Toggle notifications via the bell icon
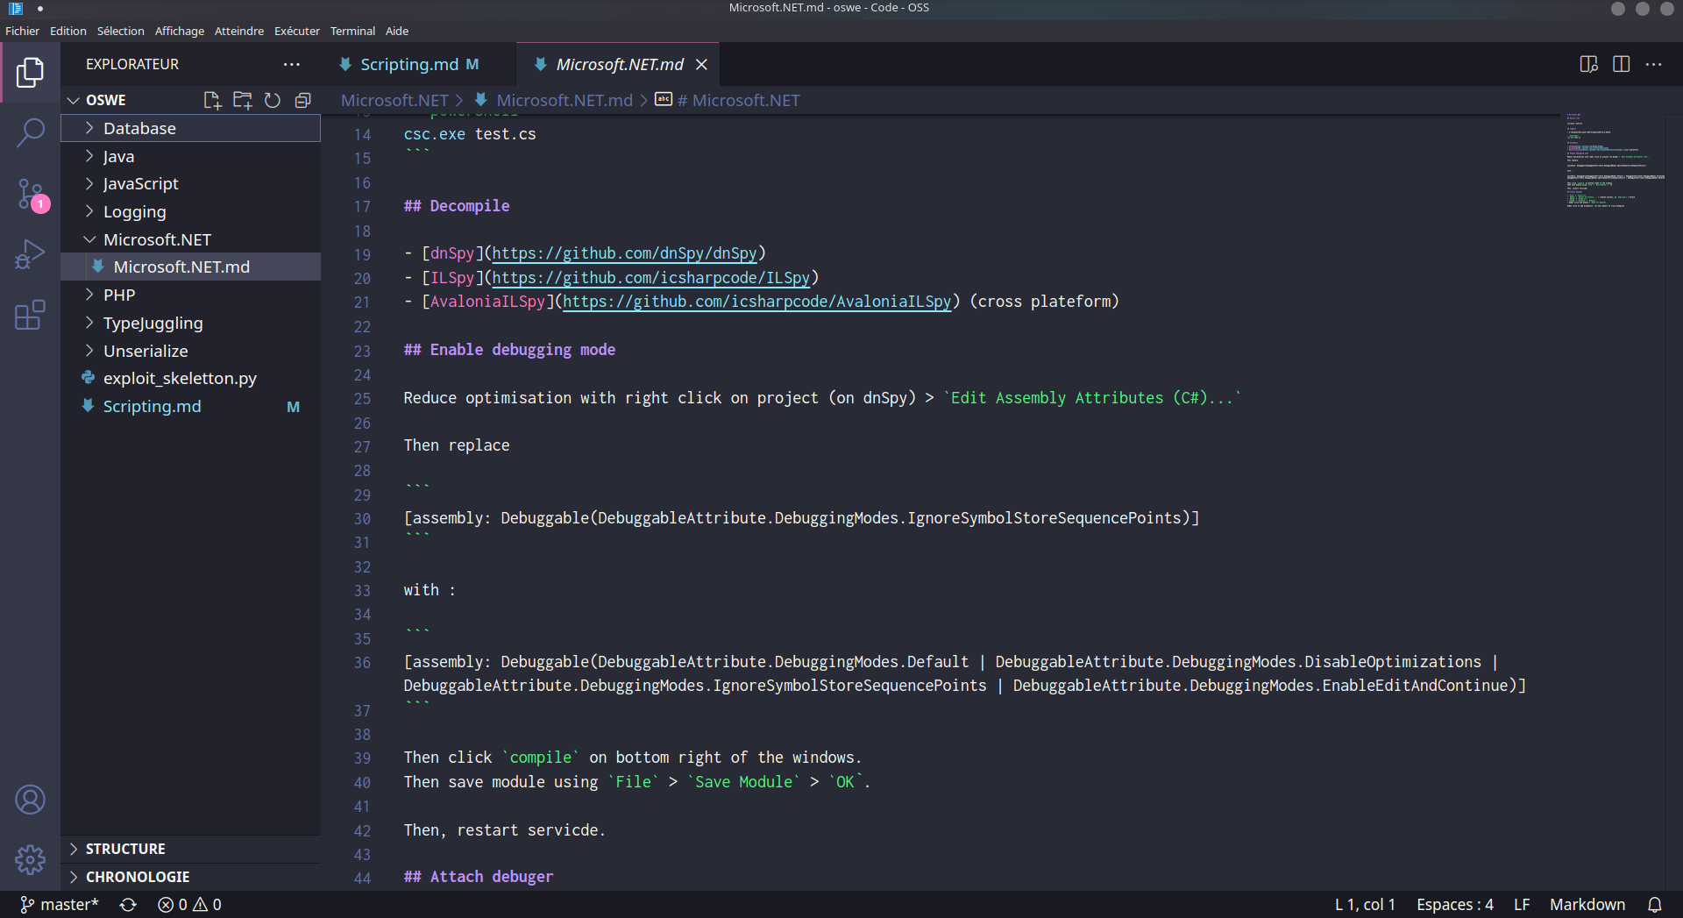 [1656, 904]
